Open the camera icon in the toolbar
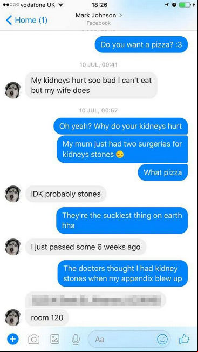Image resolution: width=198 pixels, height=352 pixels. tap(34, 339)
